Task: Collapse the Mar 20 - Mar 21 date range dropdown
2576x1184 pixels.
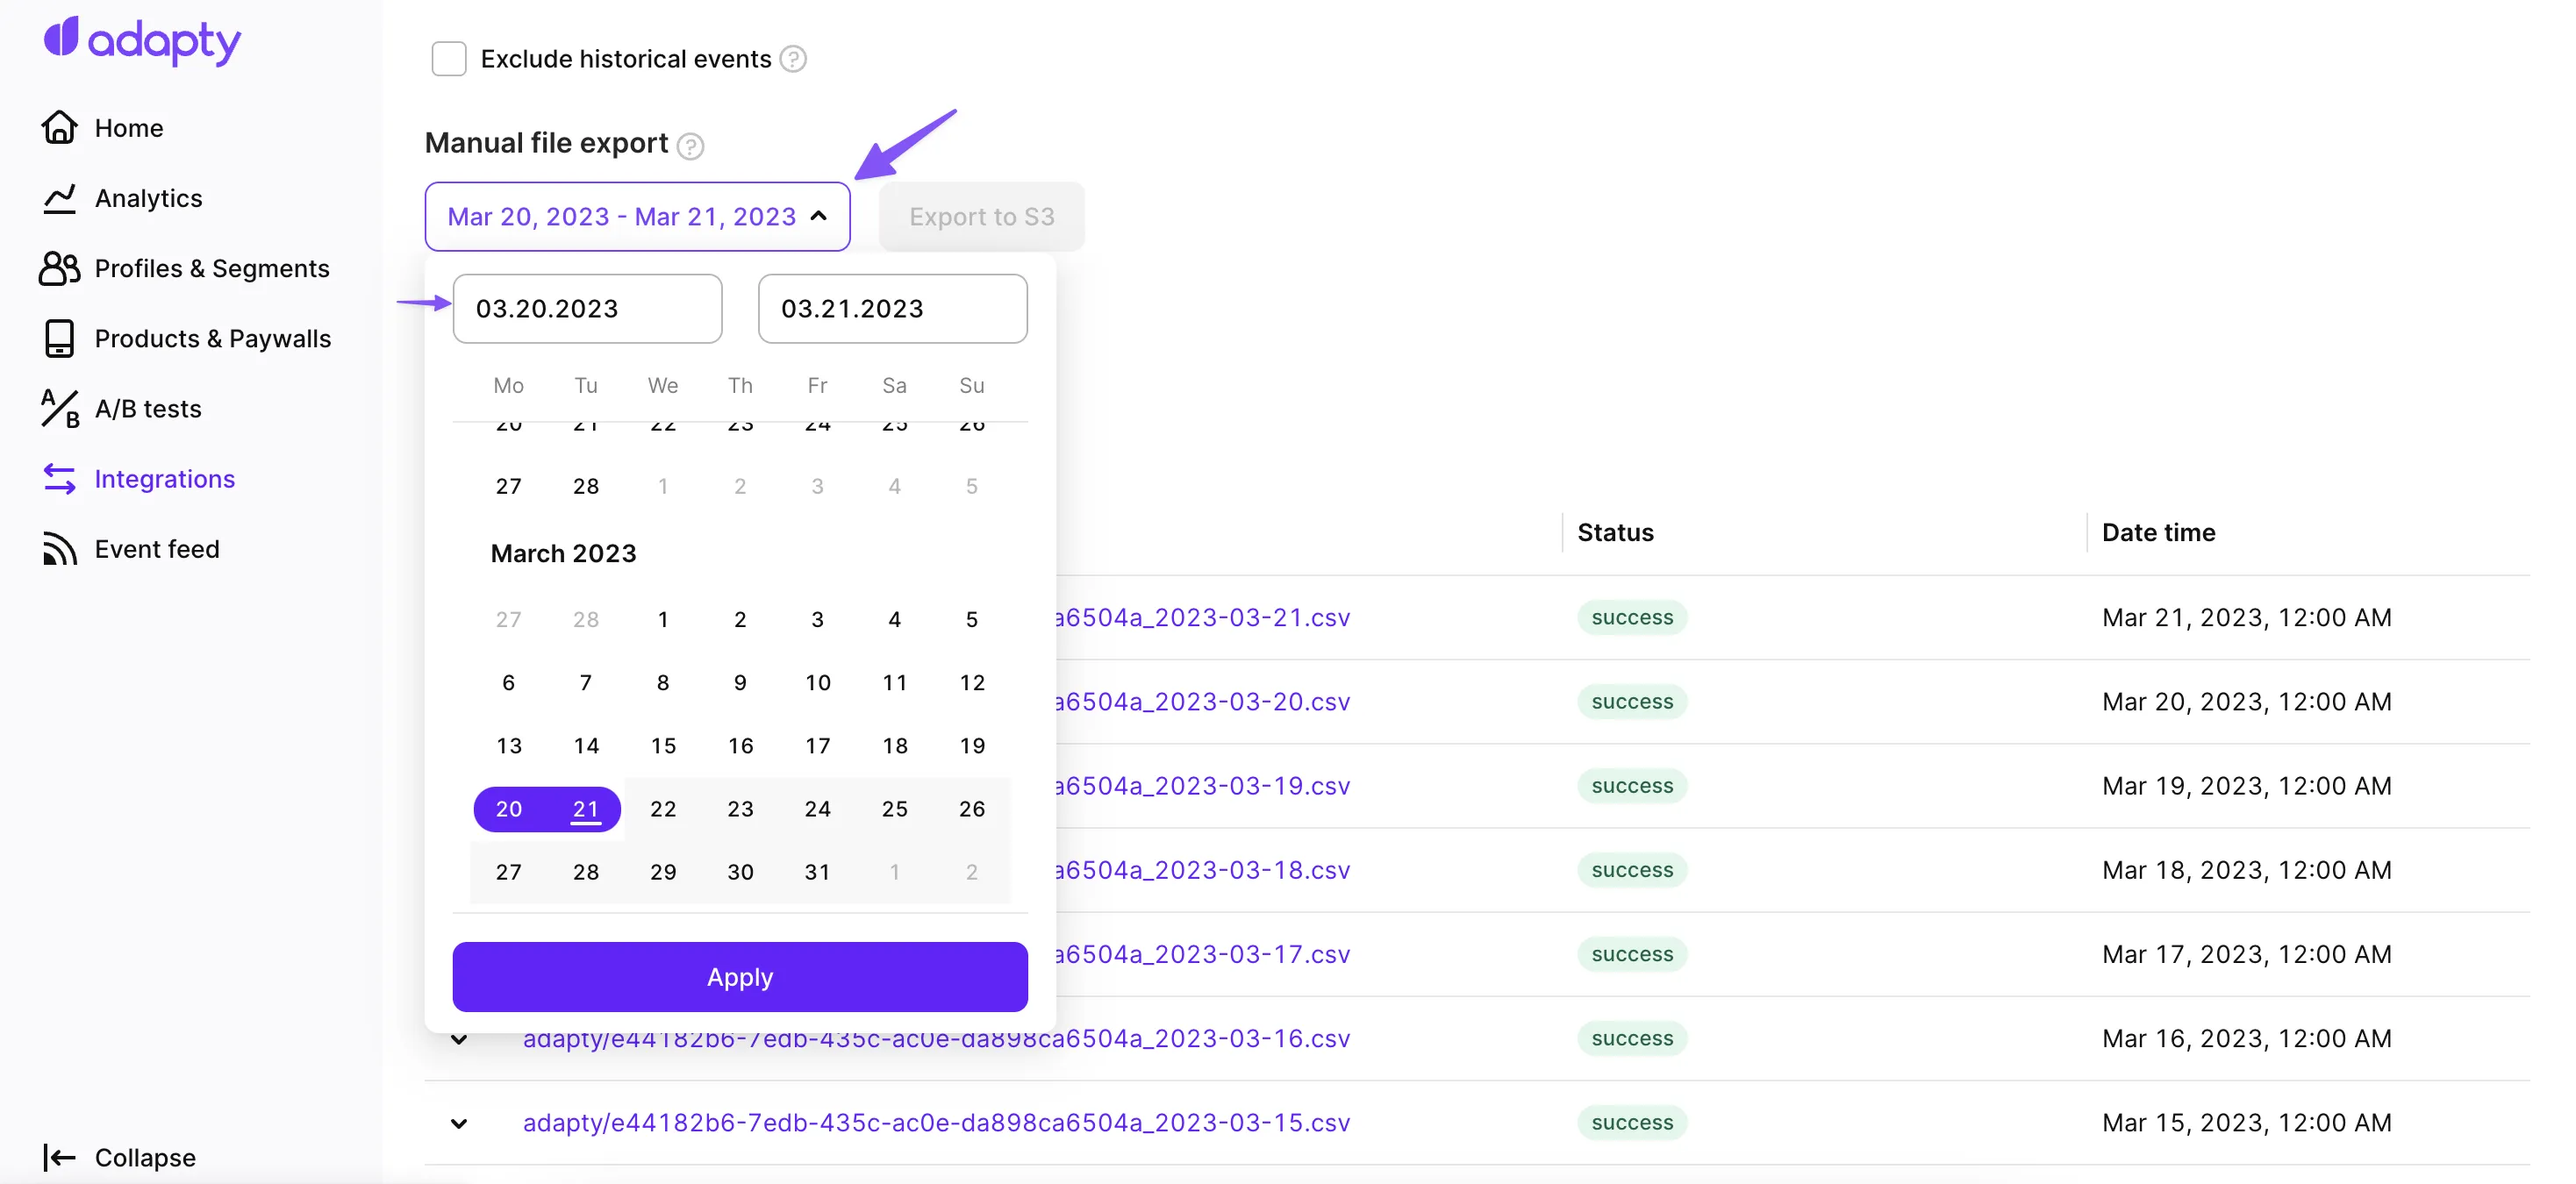Action: 819,216
